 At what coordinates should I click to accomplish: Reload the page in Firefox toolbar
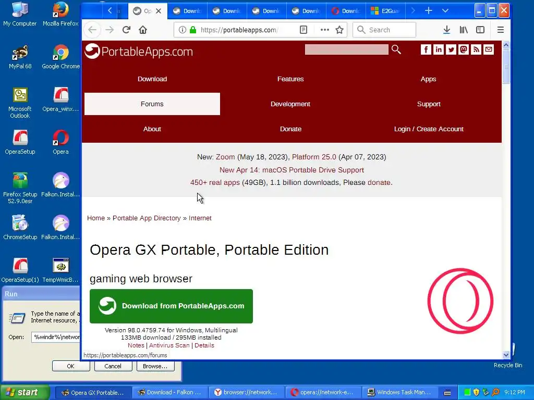click(126, 30)
